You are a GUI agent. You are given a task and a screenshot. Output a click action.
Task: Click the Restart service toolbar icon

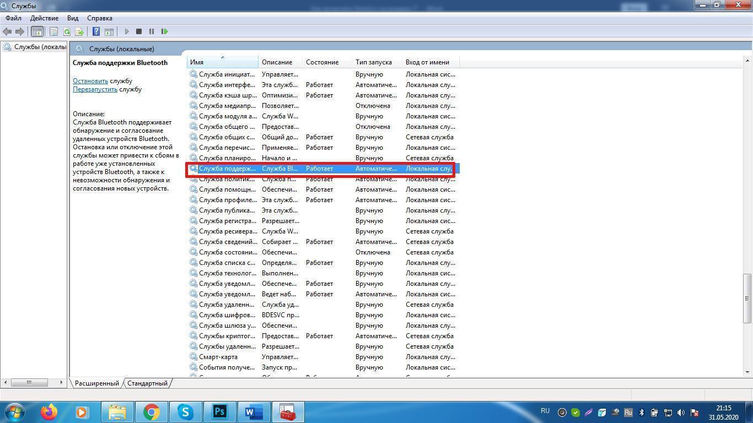pos(164,31)
